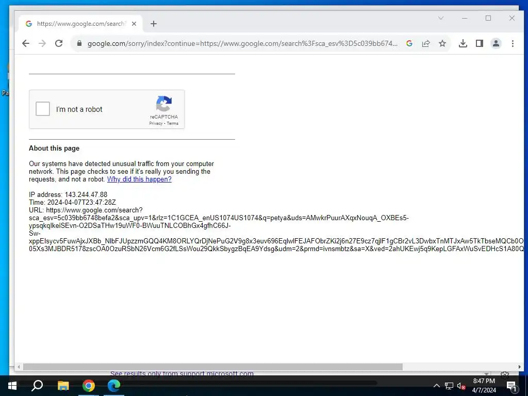Minimize the Chrome window

click(465, 18)
